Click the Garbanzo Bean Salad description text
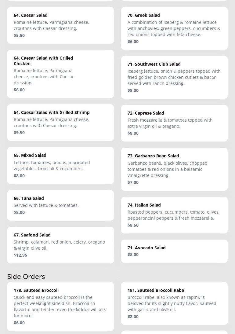 pyautogui.click(x=167, y=169)
